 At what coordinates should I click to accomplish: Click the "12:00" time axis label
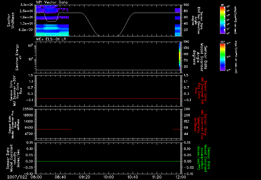point(181,177)
